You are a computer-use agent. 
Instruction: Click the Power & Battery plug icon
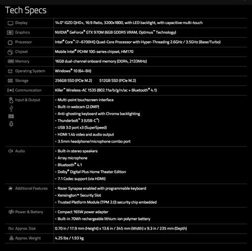[x=11, y=212]
